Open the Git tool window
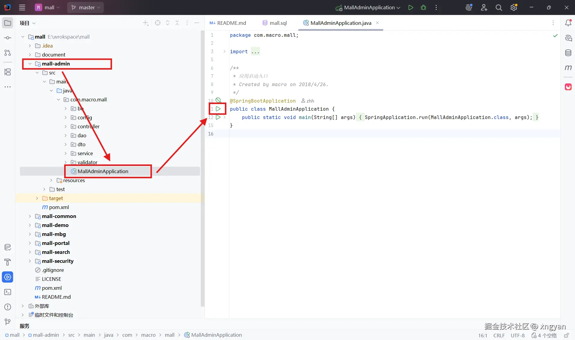Screen dimensions: 575x340 [7, 322]
